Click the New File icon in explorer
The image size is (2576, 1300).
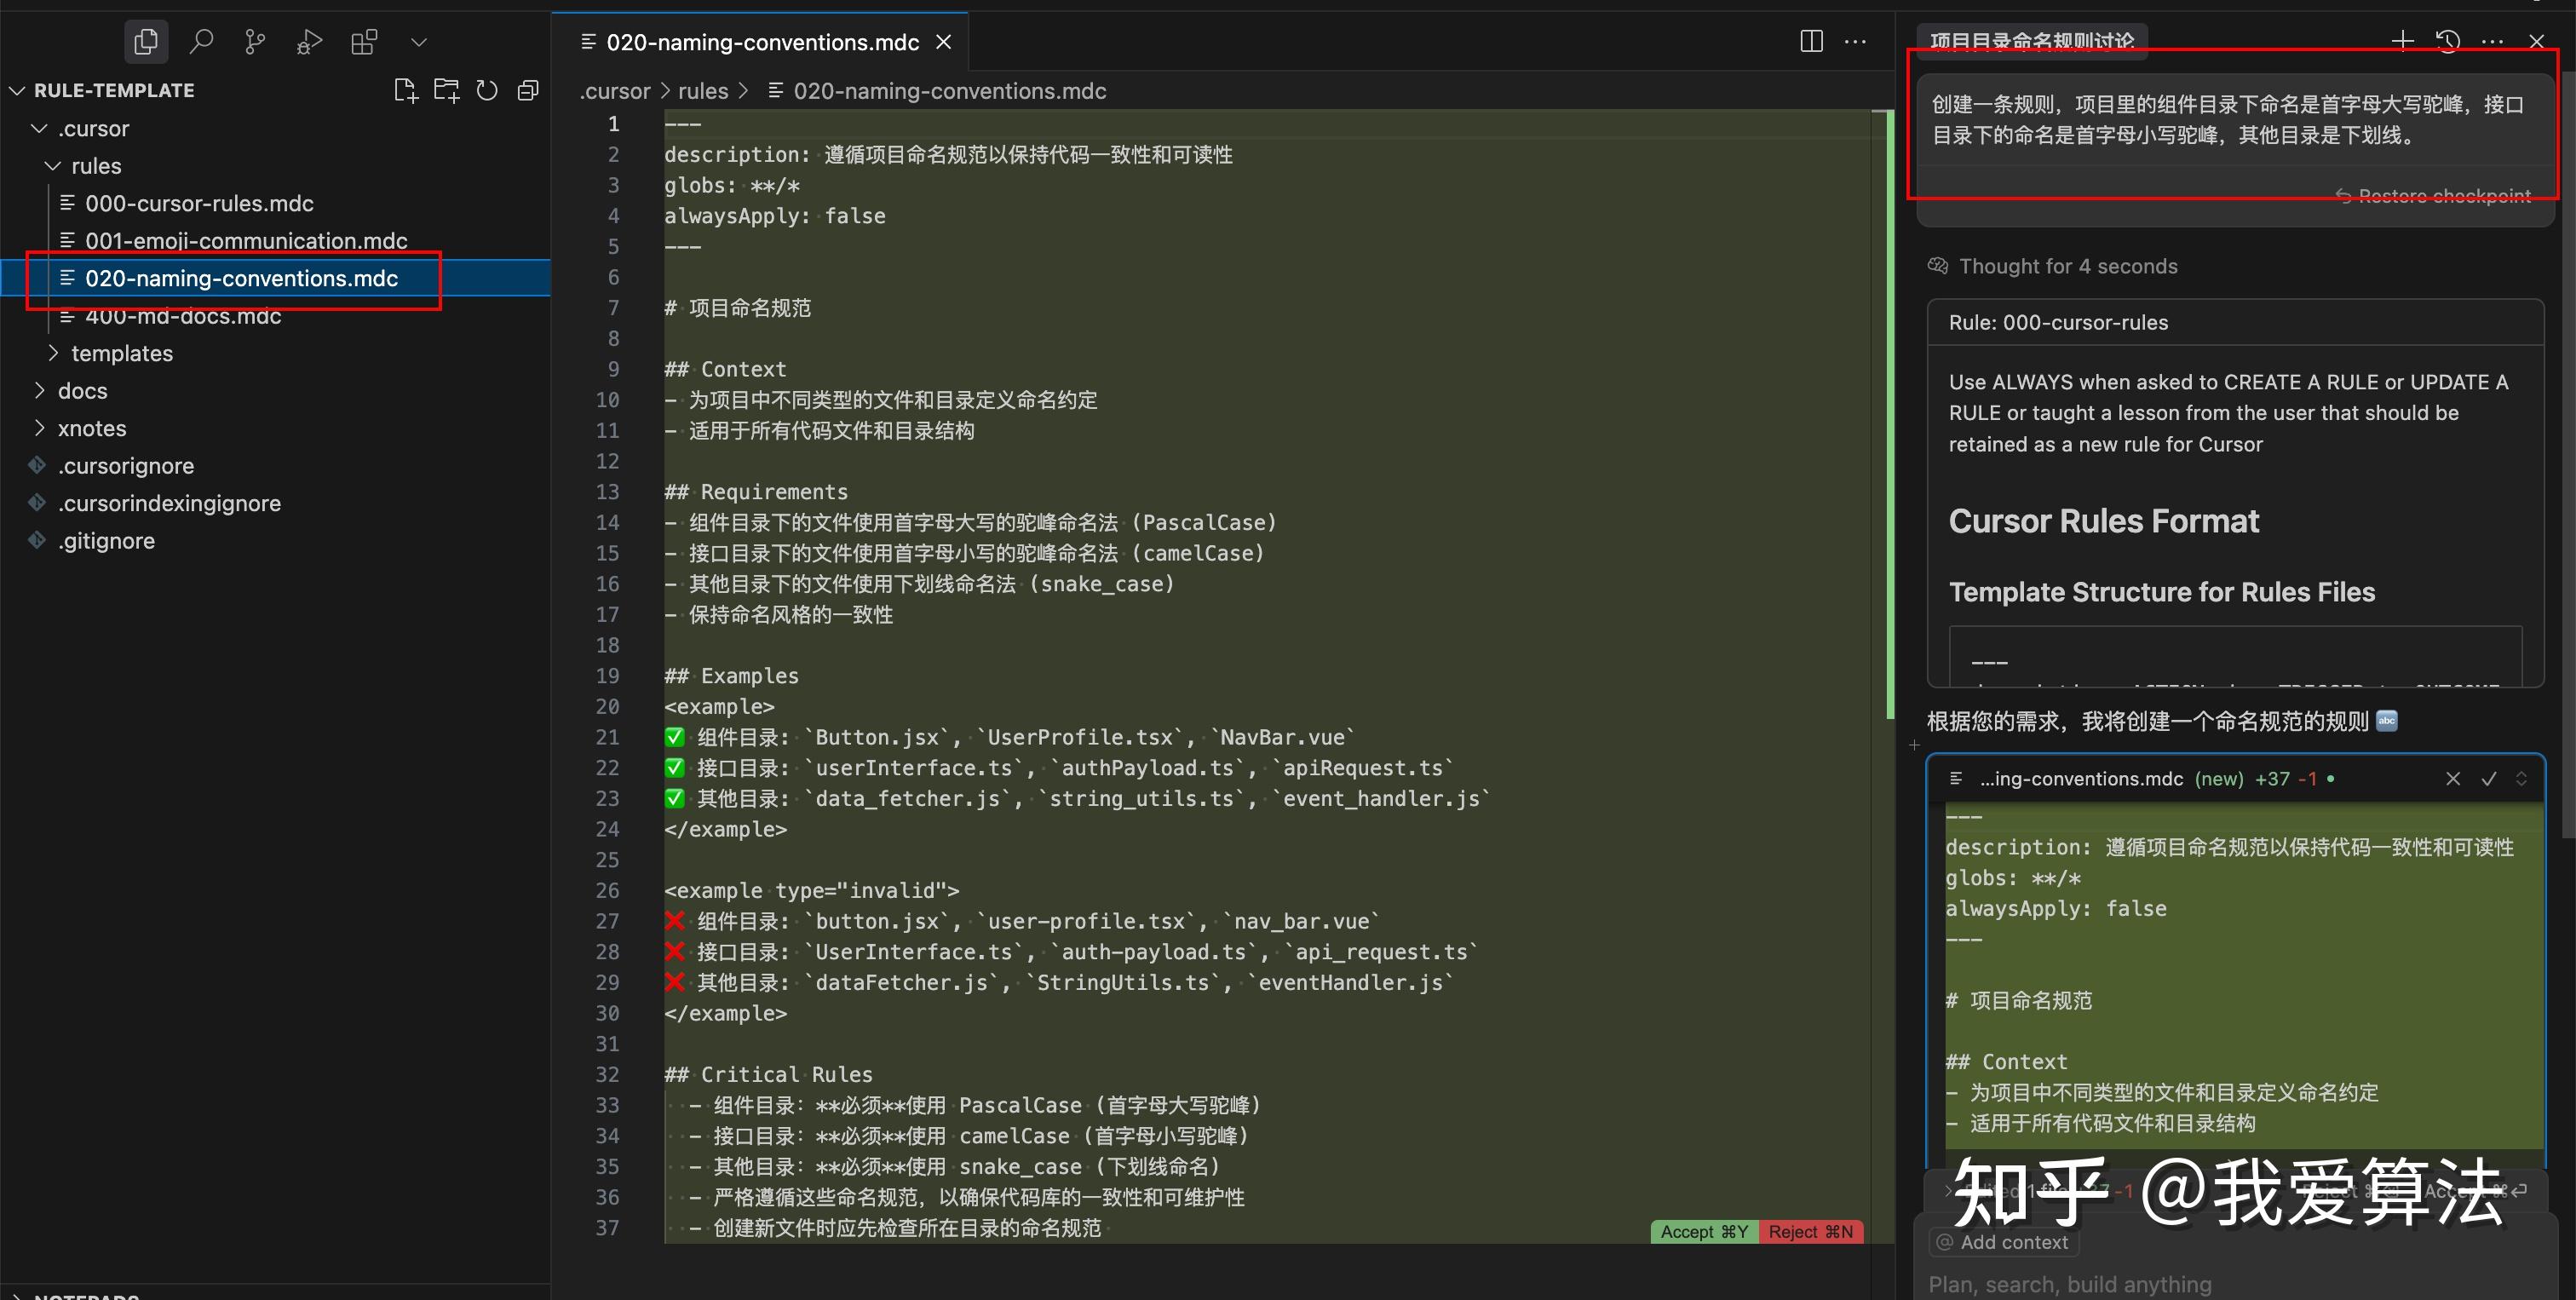(405, 91)
